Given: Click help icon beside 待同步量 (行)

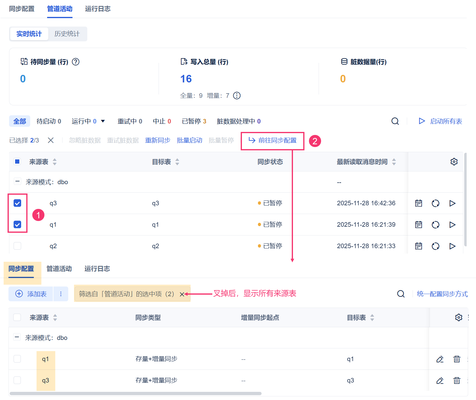Looking at the screenshot, I should 76,62.
